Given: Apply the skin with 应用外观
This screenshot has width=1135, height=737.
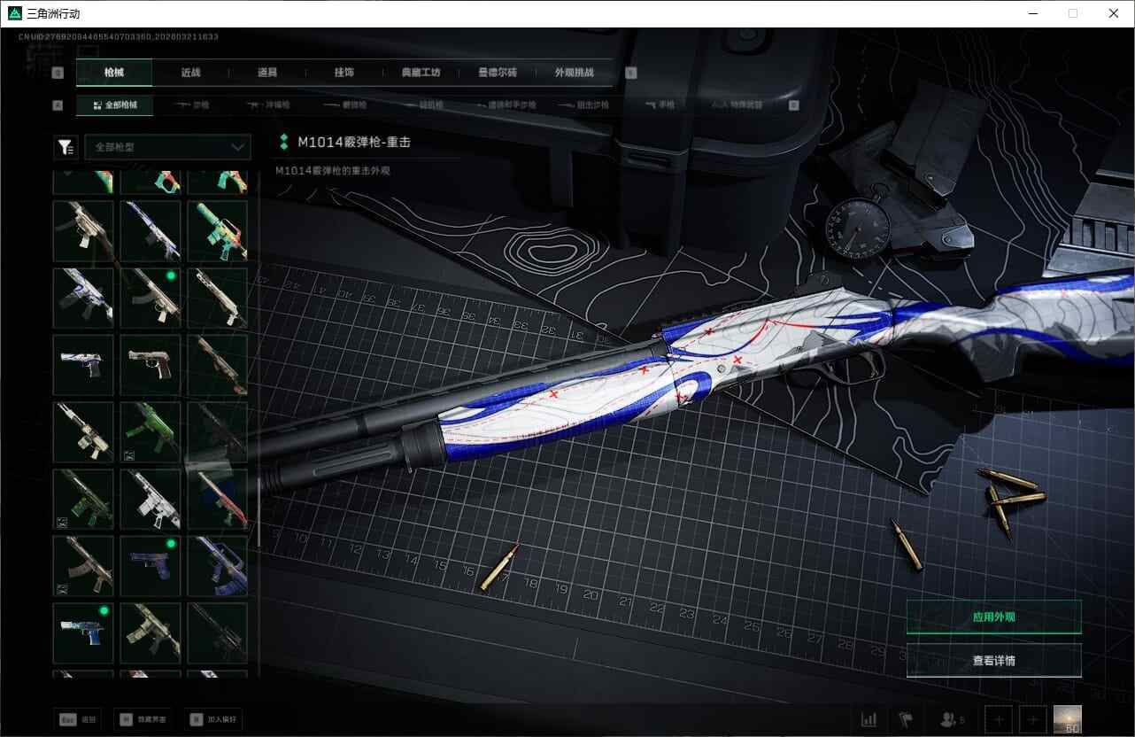Looking at the screenshot, I should pyautogui.click(x=994, y=617).
